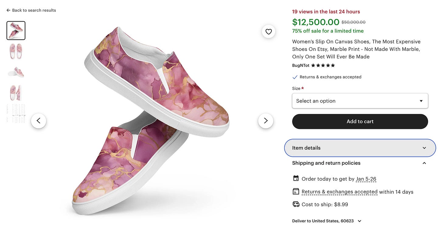Expand the Item details section
Screen dimensions: 443x225
click(360, 148)
